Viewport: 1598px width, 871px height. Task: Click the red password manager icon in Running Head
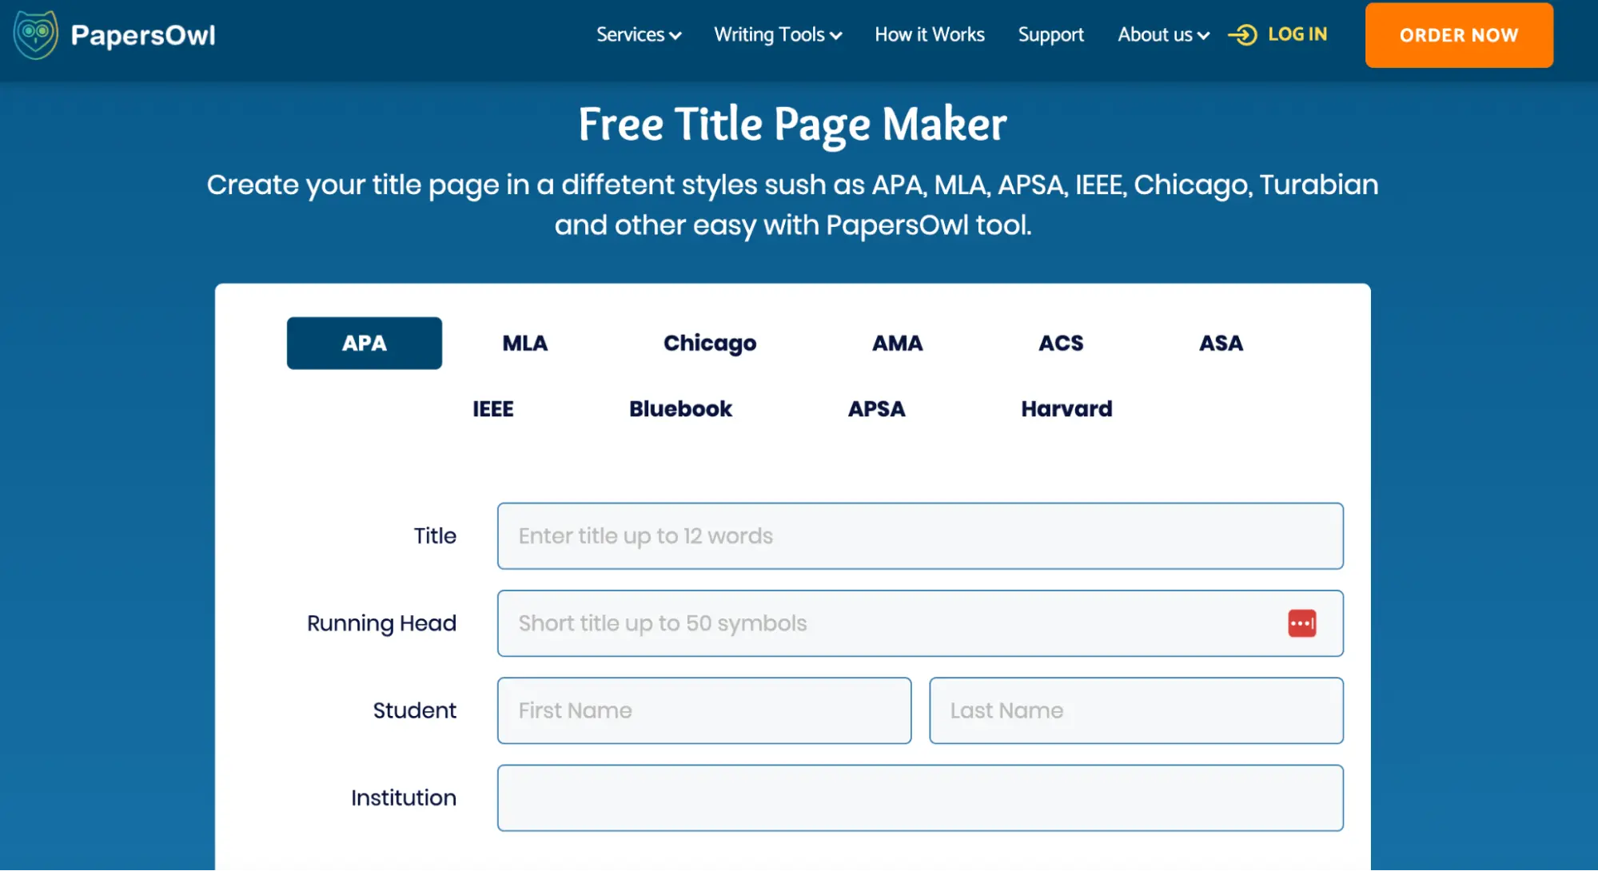pos(1301,623)
